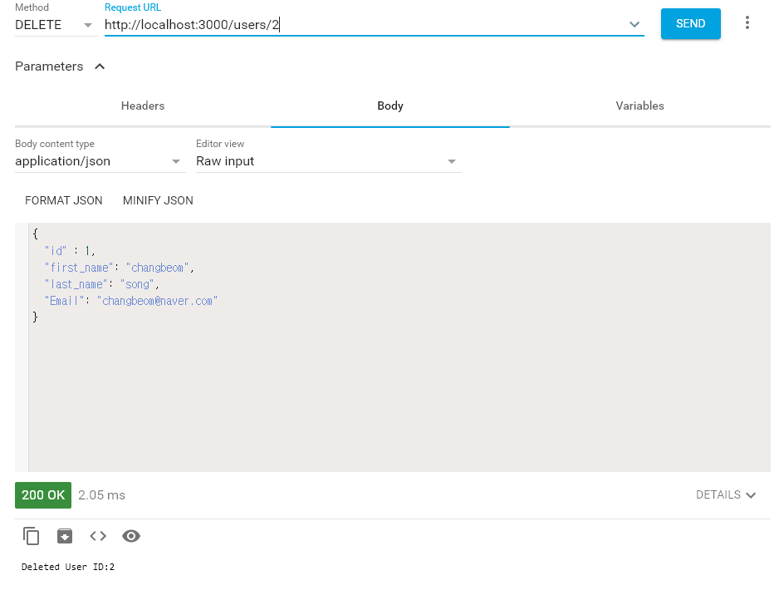Toggle source view code brackets icon
Screen dimensions: 779x595
[98, 536]
